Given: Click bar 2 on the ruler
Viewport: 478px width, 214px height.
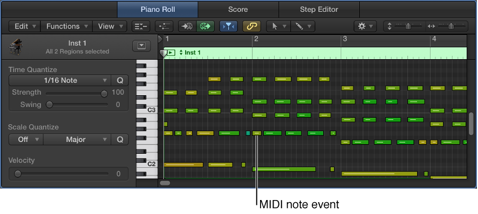Looking at the screenshot, I should point(256,39).
